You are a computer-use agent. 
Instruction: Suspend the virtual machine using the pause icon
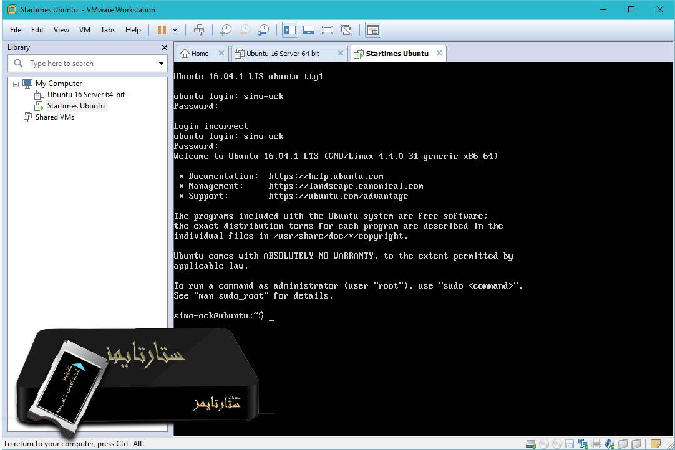[163, 29]
